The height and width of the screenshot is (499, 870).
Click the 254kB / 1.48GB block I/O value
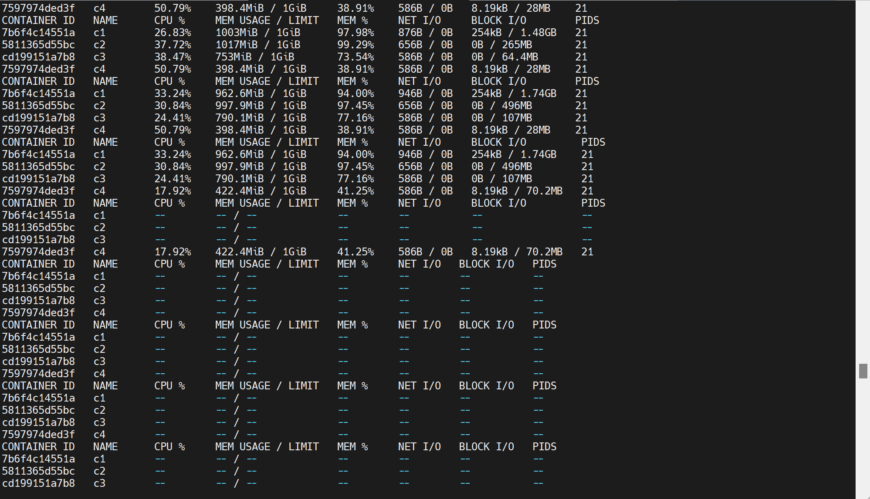pyautogui.click(x=514, y=33)
